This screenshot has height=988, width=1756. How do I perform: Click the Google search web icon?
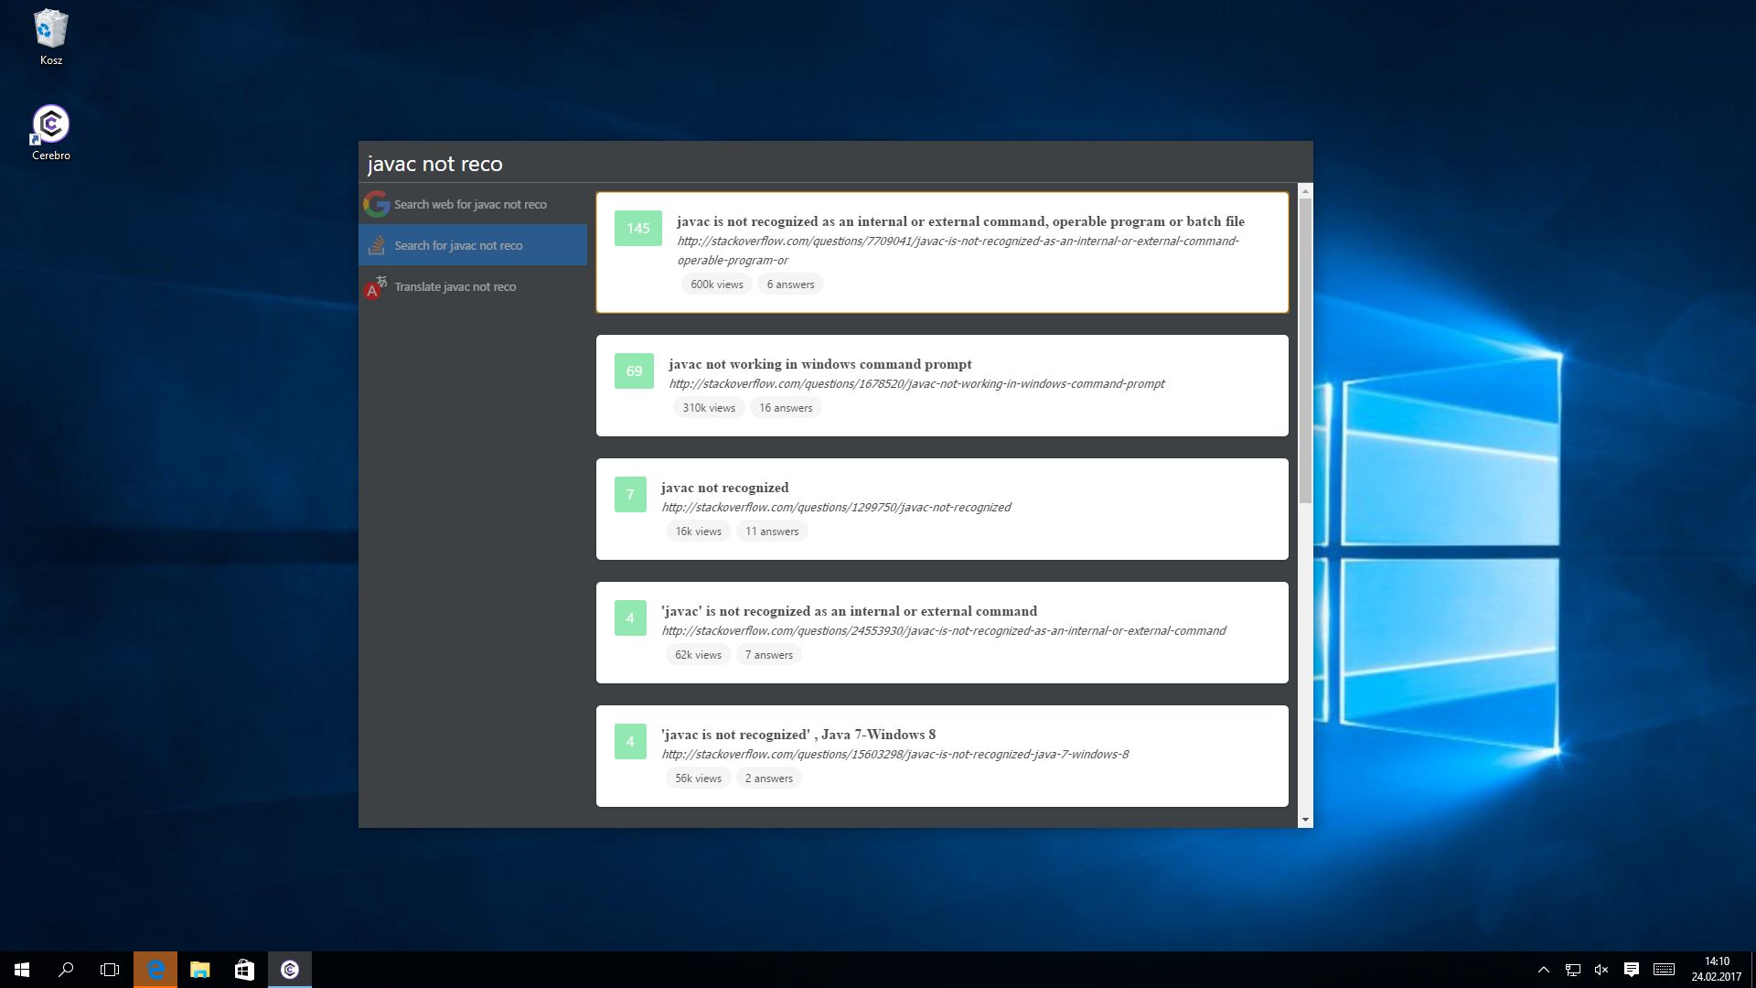click(x=376, y=204)
